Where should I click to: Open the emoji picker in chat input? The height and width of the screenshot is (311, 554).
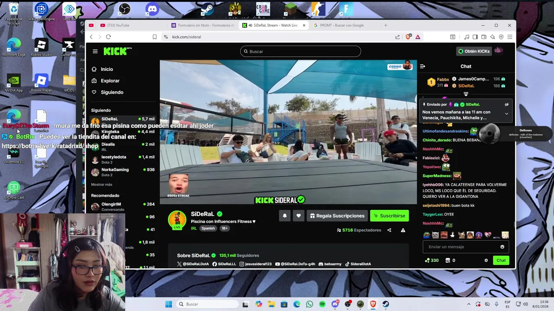tap(502, 247)
